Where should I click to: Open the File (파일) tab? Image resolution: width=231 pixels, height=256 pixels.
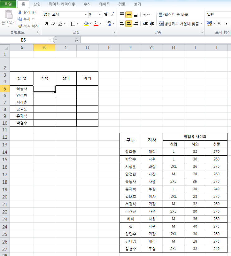click(x=8, y=4)
